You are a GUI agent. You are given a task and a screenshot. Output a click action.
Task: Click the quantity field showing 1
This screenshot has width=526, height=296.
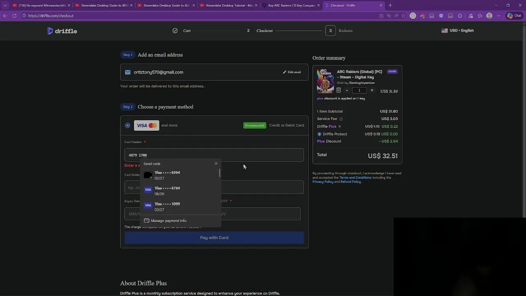click(359, 90)
